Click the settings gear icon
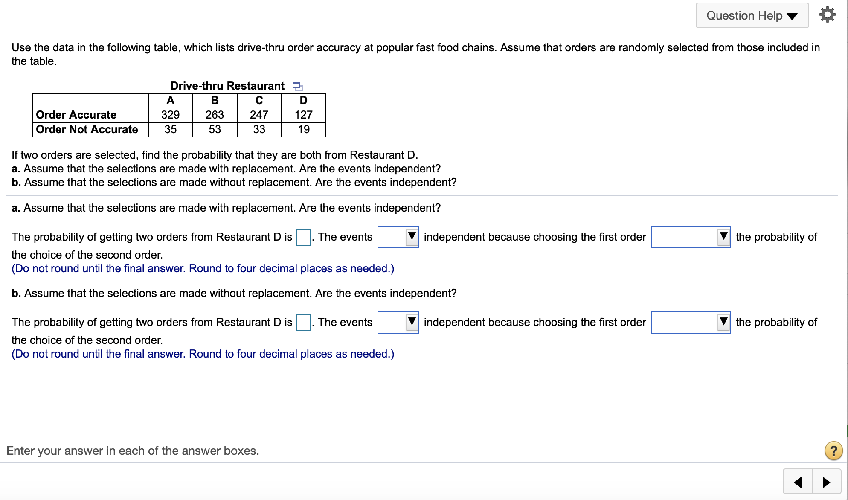Screen dimensions: 848x500 [x=827, y=15]
